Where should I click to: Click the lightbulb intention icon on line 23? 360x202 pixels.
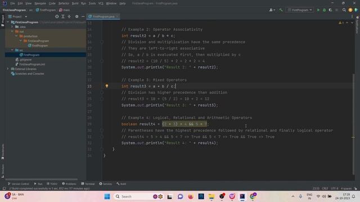click(107, 86)
